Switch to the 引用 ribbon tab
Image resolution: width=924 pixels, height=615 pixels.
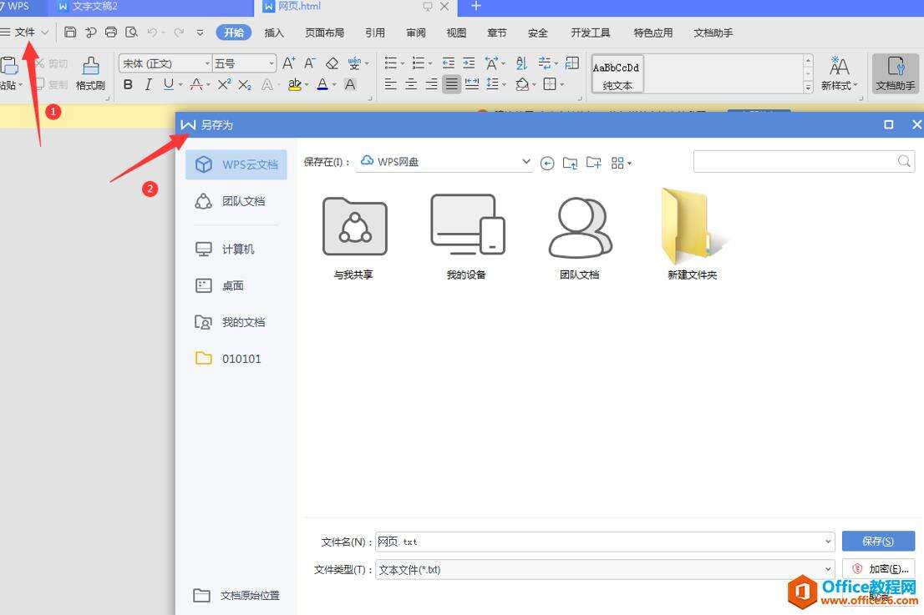[x=375, y=33]
